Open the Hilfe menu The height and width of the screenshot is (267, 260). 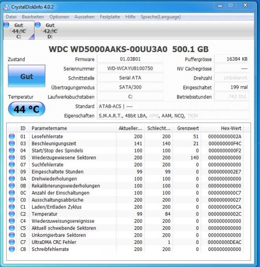pyautogui.click(x=130, y=17)
